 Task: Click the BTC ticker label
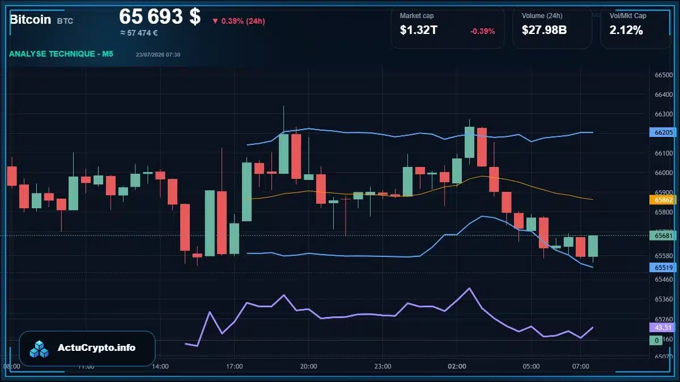65,21
